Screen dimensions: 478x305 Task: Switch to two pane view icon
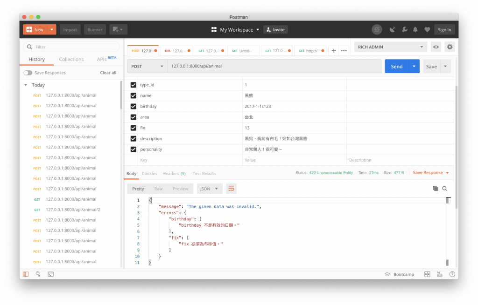(427, 274)
